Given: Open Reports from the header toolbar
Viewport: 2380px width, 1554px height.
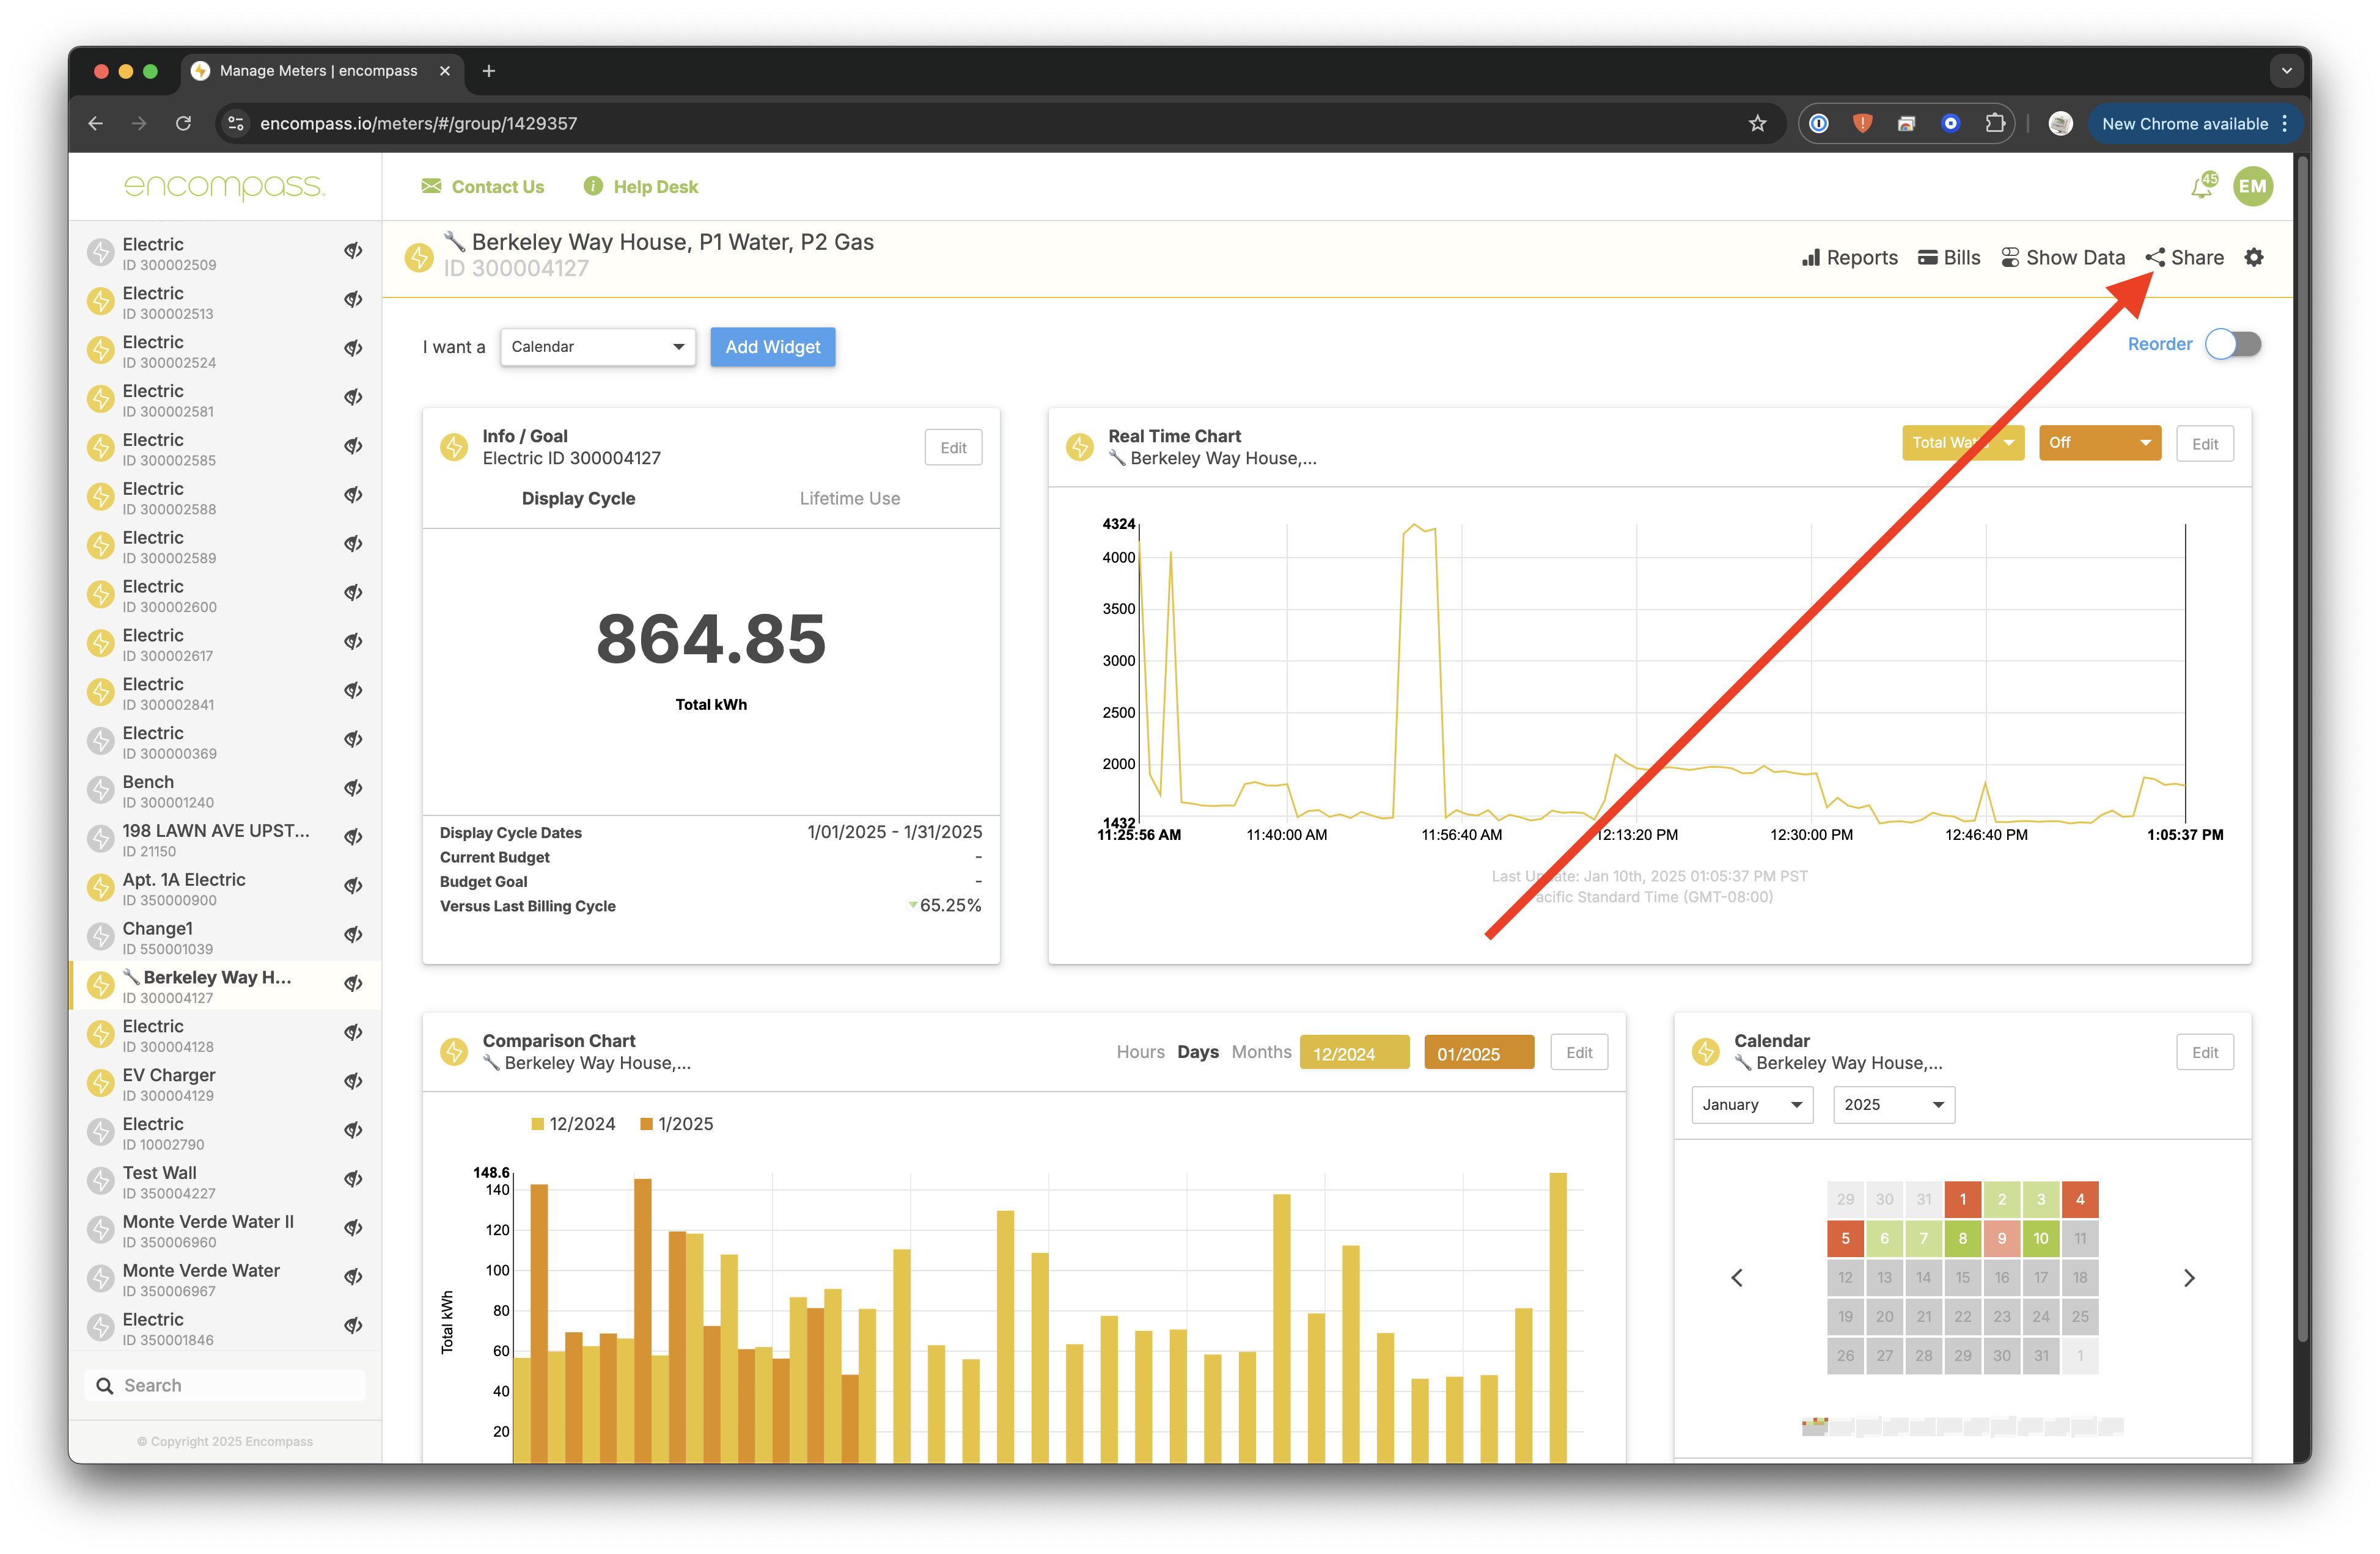Looking at the screenshot, I should tap(1849, 258).
